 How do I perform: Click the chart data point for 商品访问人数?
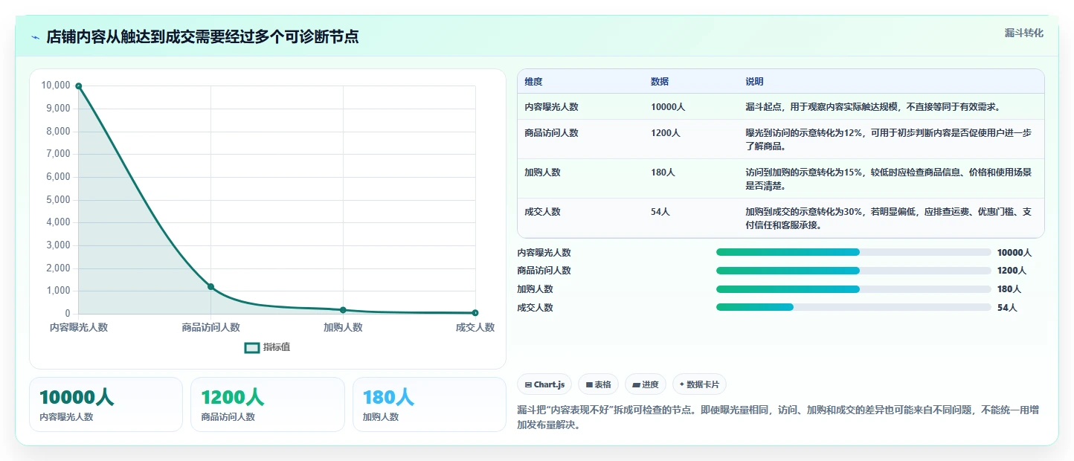coord(210,287)
